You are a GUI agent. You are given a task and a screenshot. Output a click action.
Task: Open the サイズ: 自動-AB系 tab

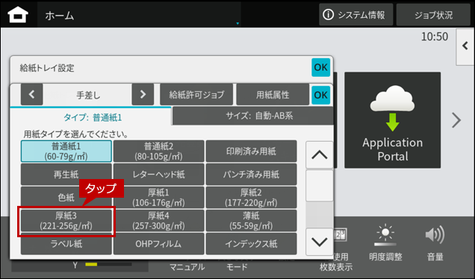[252, 116]
